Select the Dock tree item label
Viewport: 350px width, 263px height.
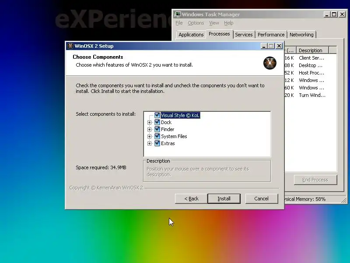click(x=166, y=122)
